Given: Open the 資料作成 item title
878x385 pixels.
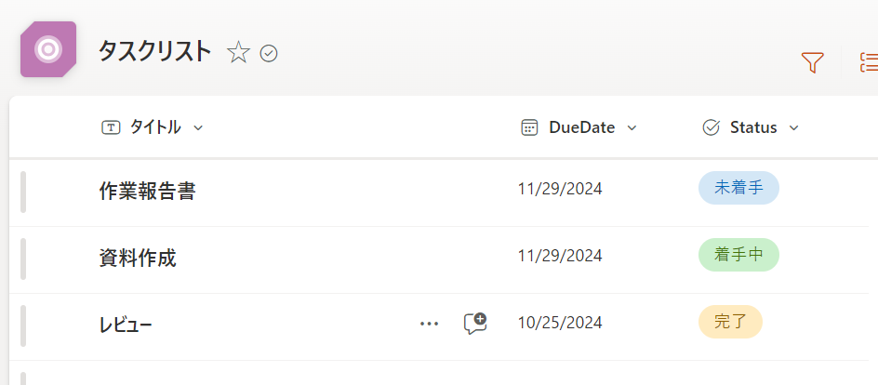Looking at the screenshot, I should click(138, 258).
